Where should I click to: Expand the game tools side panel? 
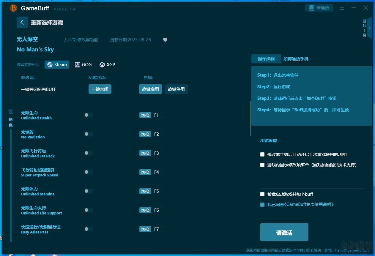click(369, 28)
